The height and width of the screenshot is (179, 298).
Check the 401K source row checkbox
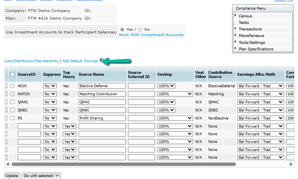tap(12, 86)
